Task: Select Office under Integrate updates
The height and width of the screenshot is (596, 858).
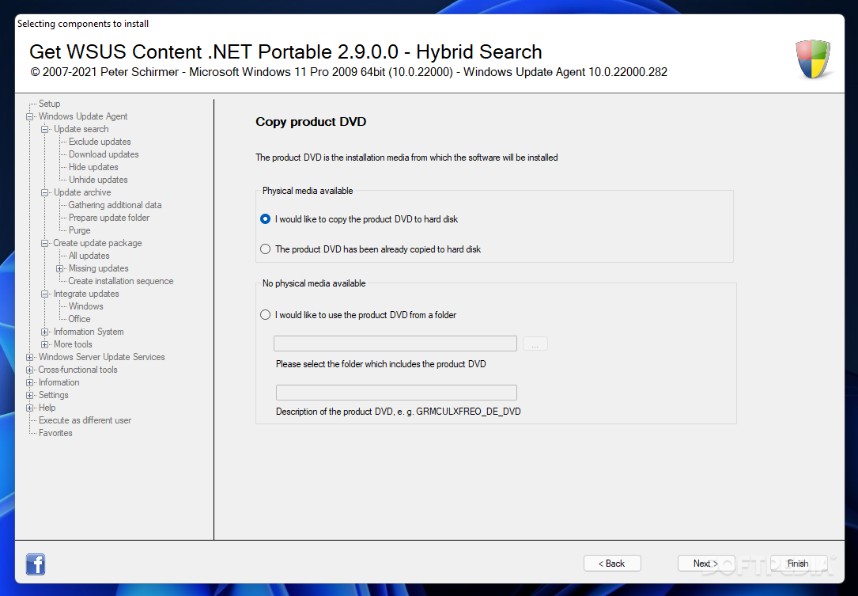Action: [79, 319]
